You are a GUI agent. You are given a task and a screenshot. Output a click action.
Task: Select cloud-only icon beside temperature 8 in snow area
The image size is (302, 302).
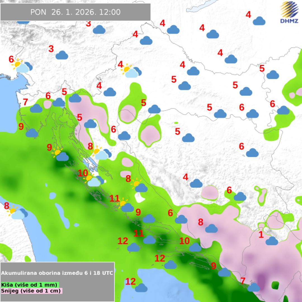pos(211,228)
